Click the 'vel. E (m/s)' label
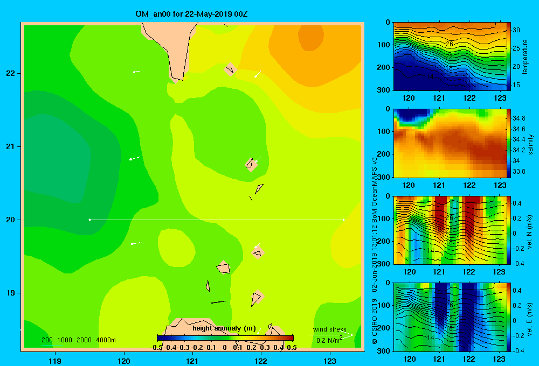 [530, 319]
